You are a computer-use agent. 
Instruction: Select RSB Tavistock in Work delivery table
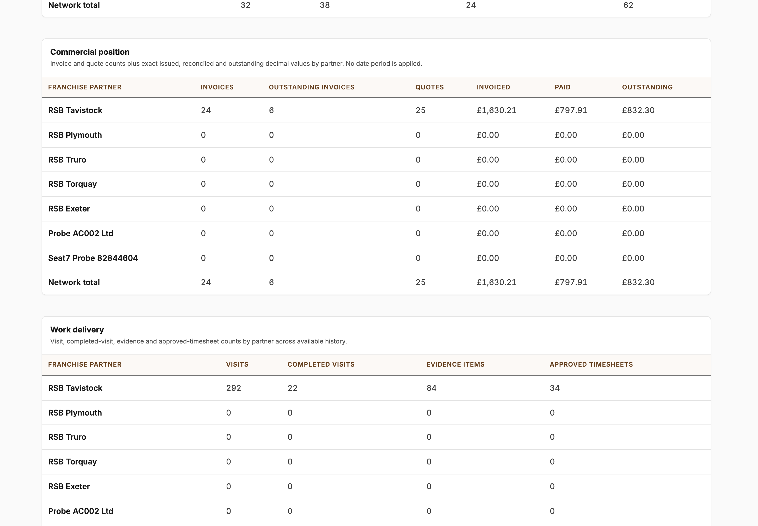pos(75,388)
